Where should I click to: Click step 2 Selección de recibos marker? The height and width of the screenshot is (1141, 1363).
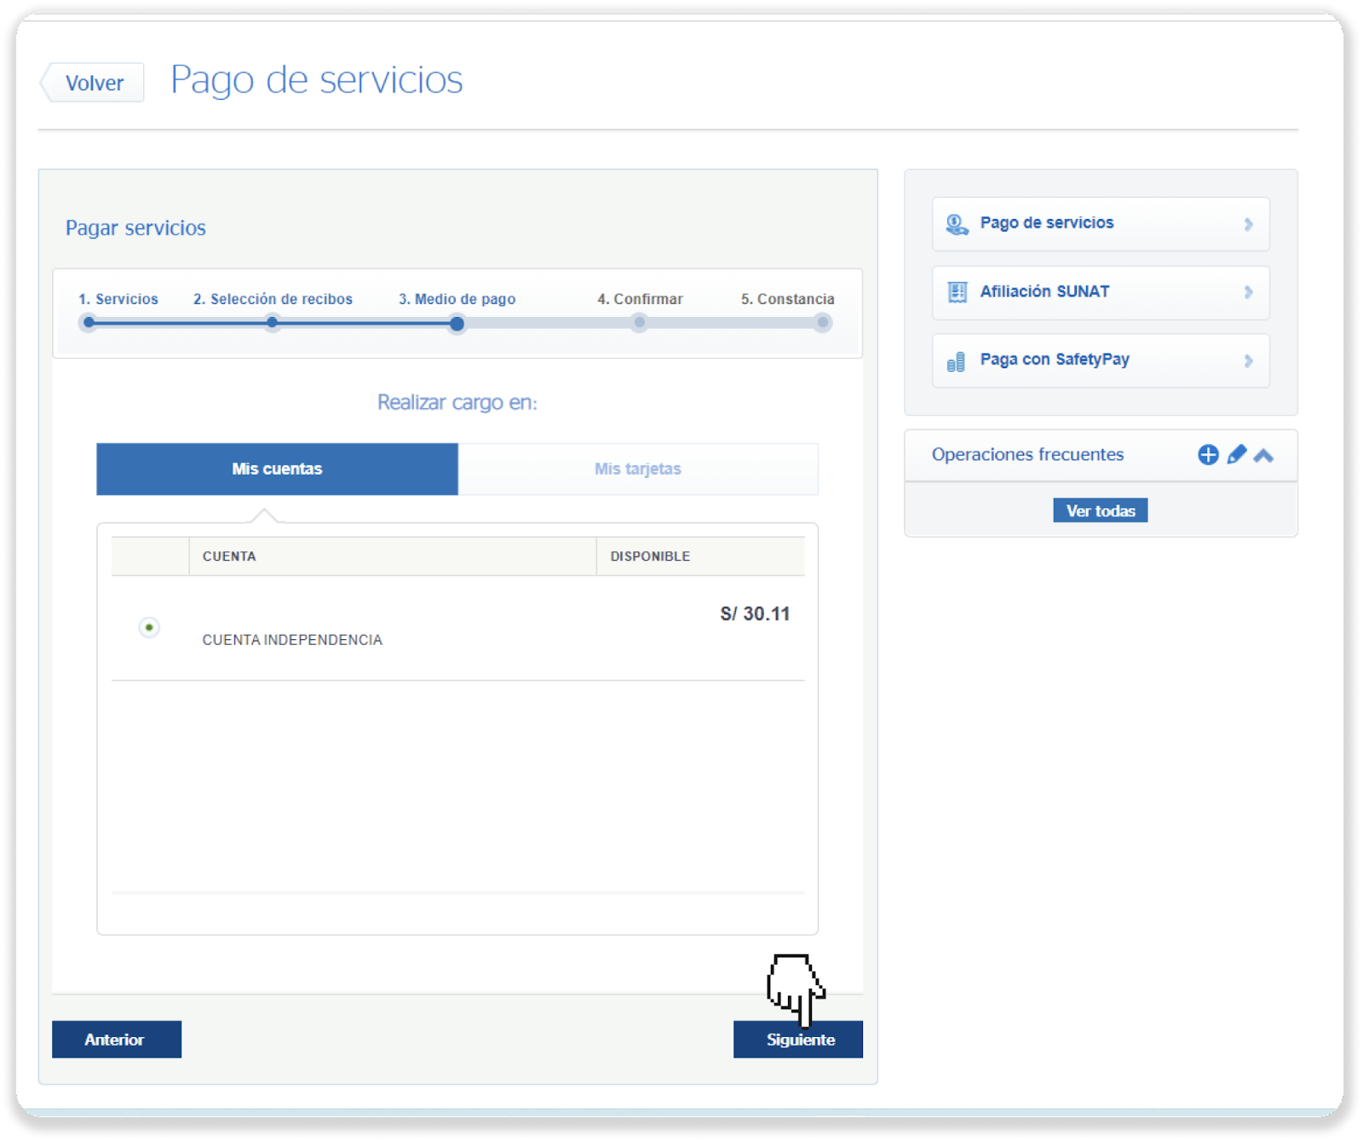[272, 323]
